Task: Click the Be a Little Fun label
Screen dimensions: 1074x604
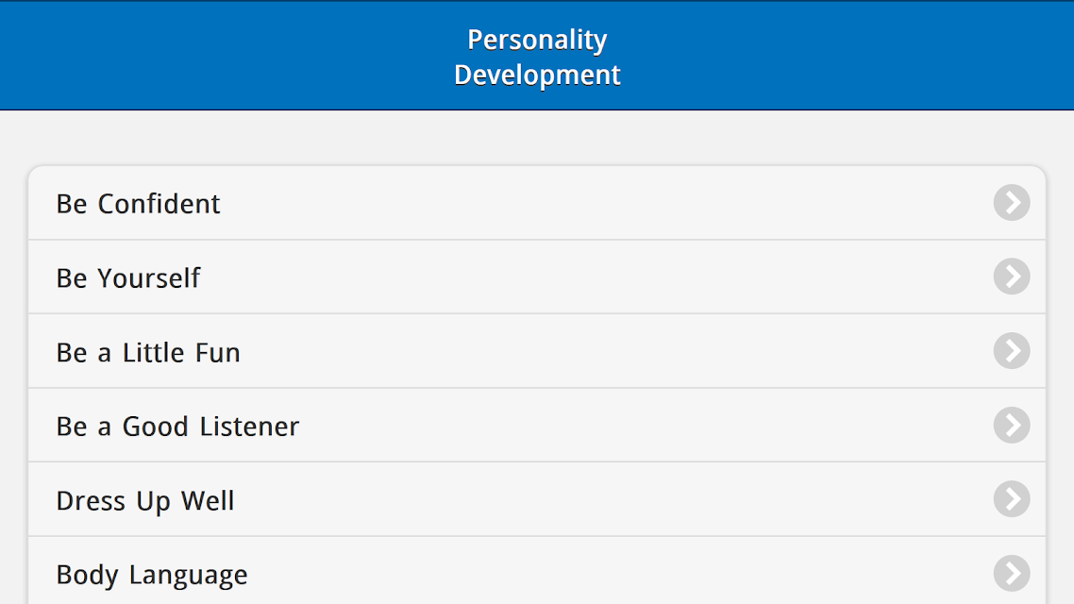Action: tap(148, 353)
